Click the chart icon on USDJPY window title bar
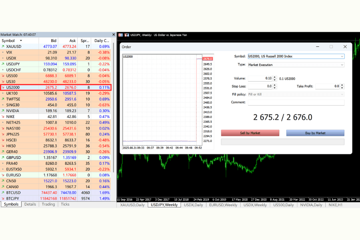Image resolution: width=360 pixels, height=240 pixels. 127,35
